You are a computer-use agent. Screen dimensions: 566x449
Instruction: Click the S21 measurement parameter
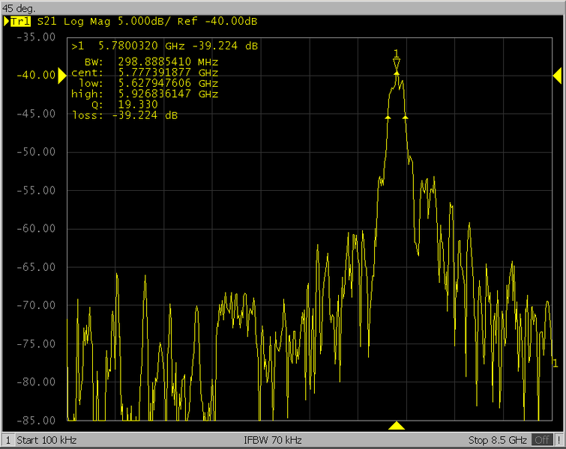pyautogui.click(x=46, y=22)
